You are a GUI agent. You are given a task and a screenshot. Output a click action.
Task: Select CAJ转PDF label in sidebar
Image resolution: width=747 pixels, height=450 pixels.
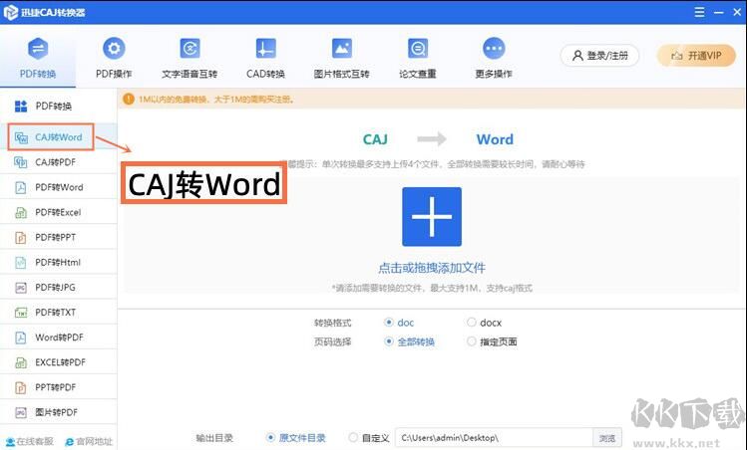click(55, 162)
